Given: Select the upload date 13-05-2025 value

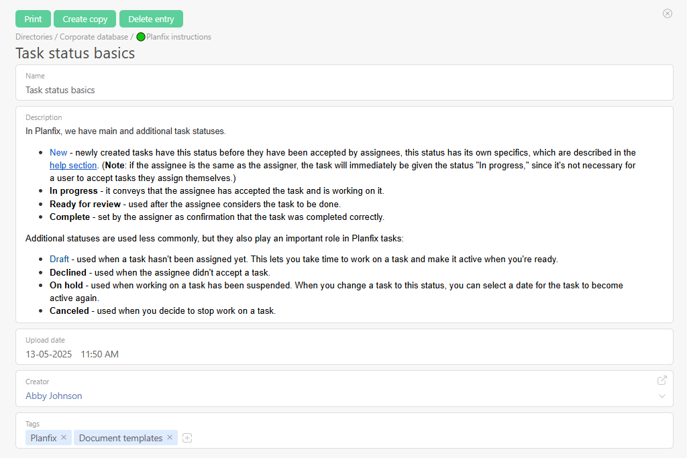Looking at the screenshot, I should [48, 354].
